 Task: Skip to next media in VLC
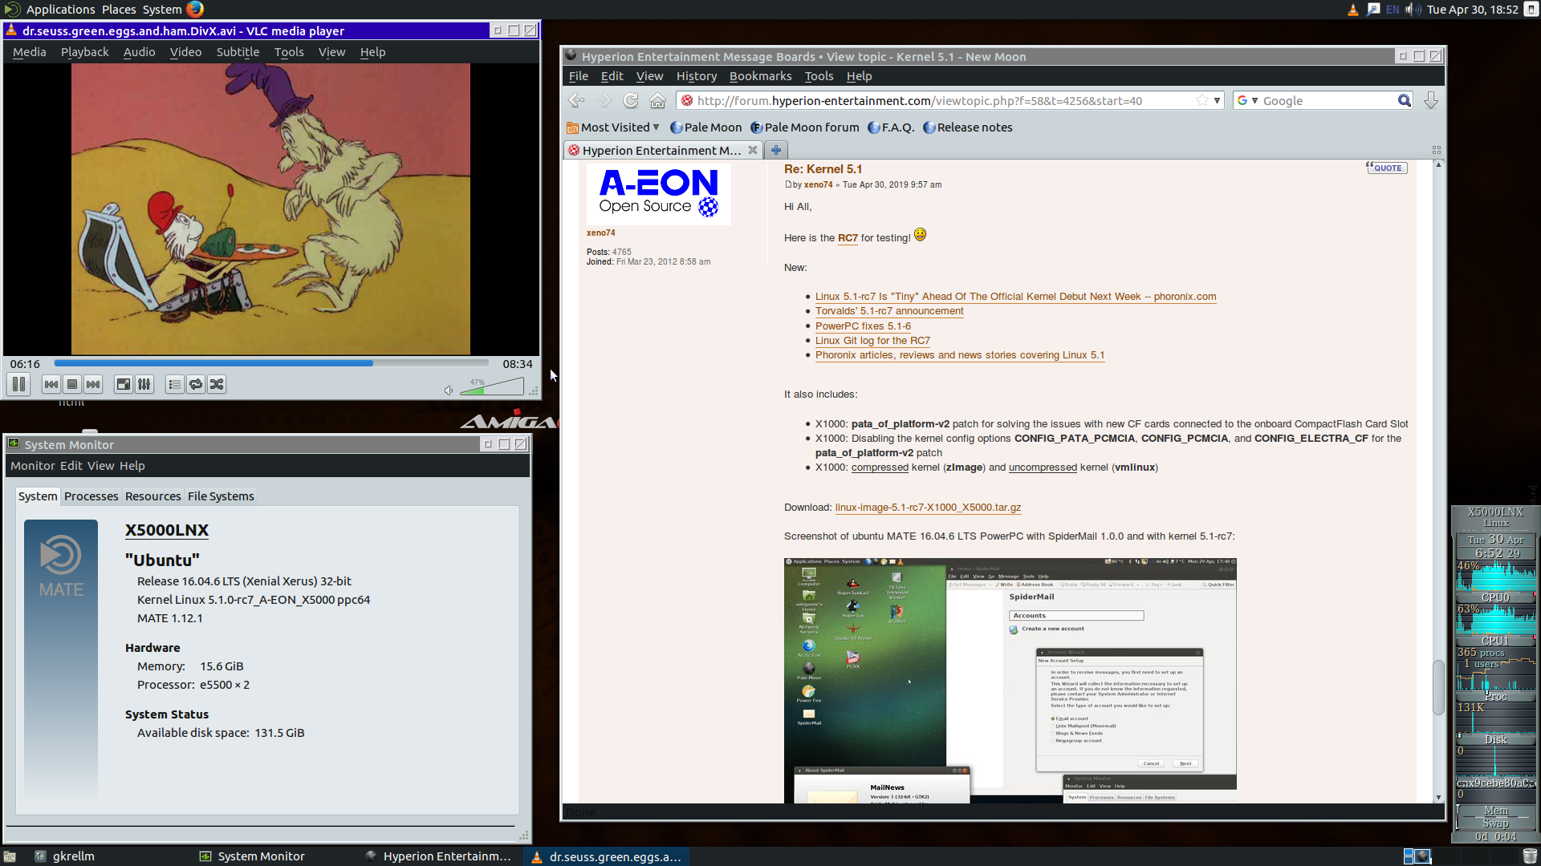[x=93, y=385]
